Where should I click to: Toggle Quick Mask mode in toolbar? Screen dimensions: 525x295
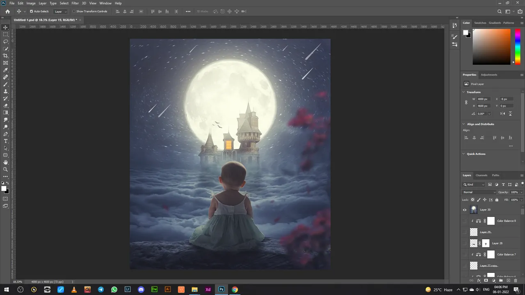[x=5, y=199]
